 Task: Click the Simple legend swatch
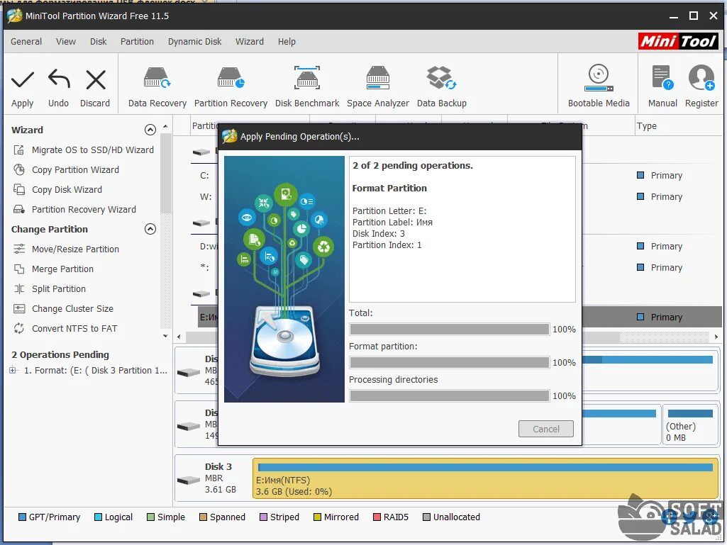click(150, 517)
